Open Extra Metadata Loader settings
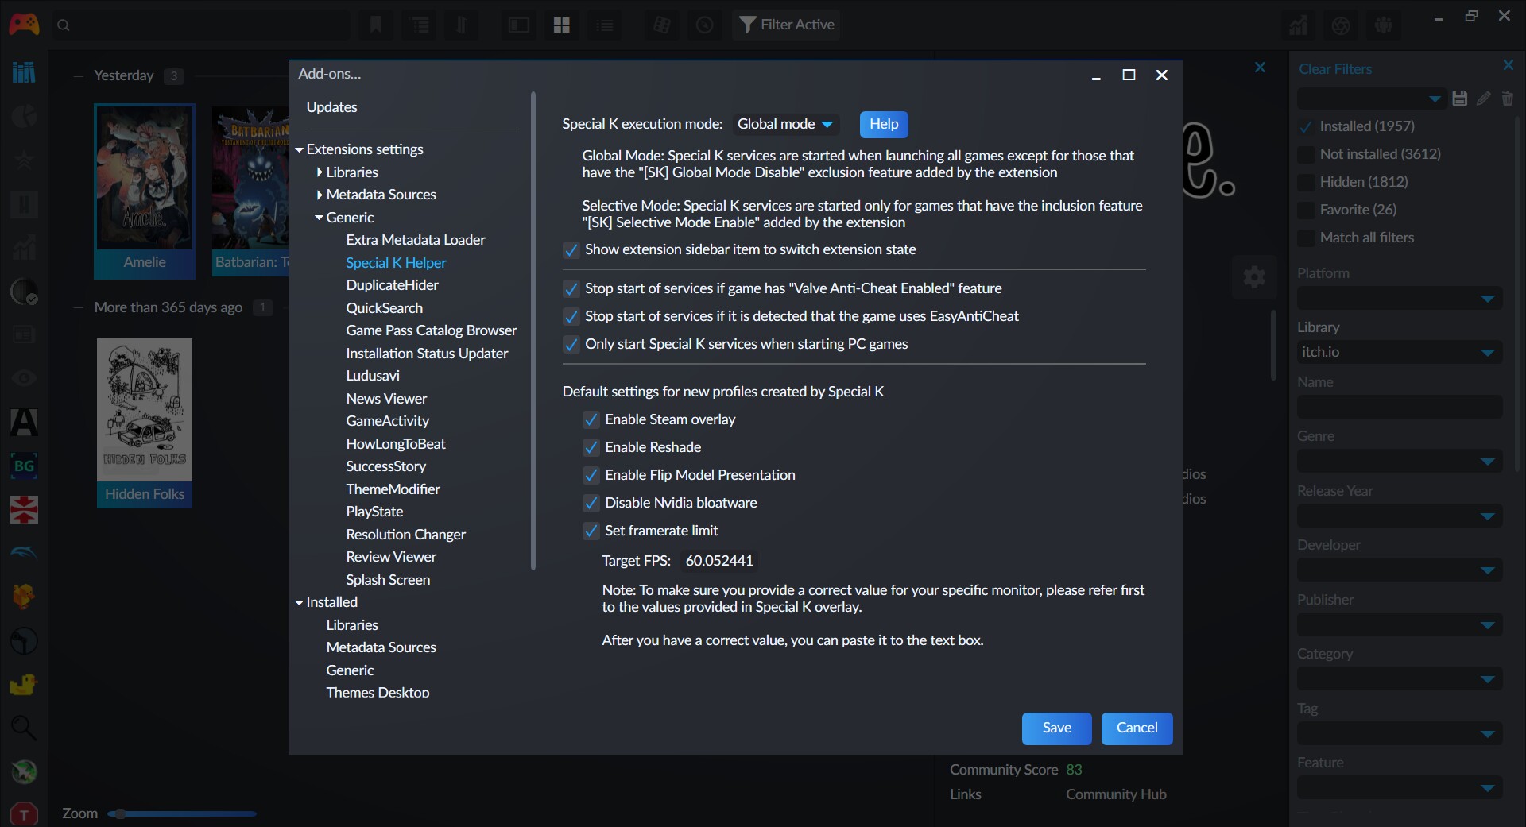 click(x=416, y=240)
